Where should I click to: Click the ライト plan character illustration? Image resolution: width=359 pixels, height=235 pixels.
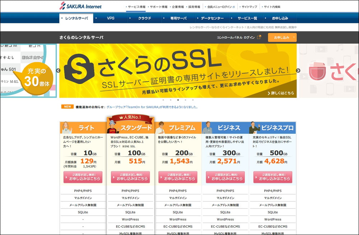[67, 128]
